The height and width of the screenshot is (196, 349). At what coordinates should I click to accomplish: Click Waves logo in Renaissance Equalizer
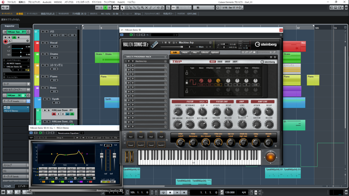(31, 138)
